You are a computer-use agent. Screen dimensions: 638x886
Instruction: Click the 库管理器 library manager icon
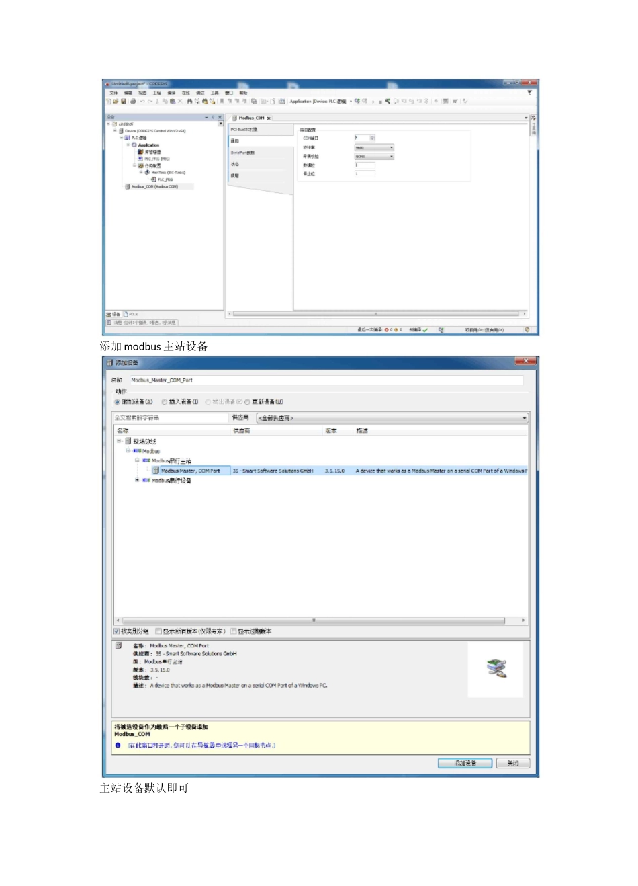point(140,152)
